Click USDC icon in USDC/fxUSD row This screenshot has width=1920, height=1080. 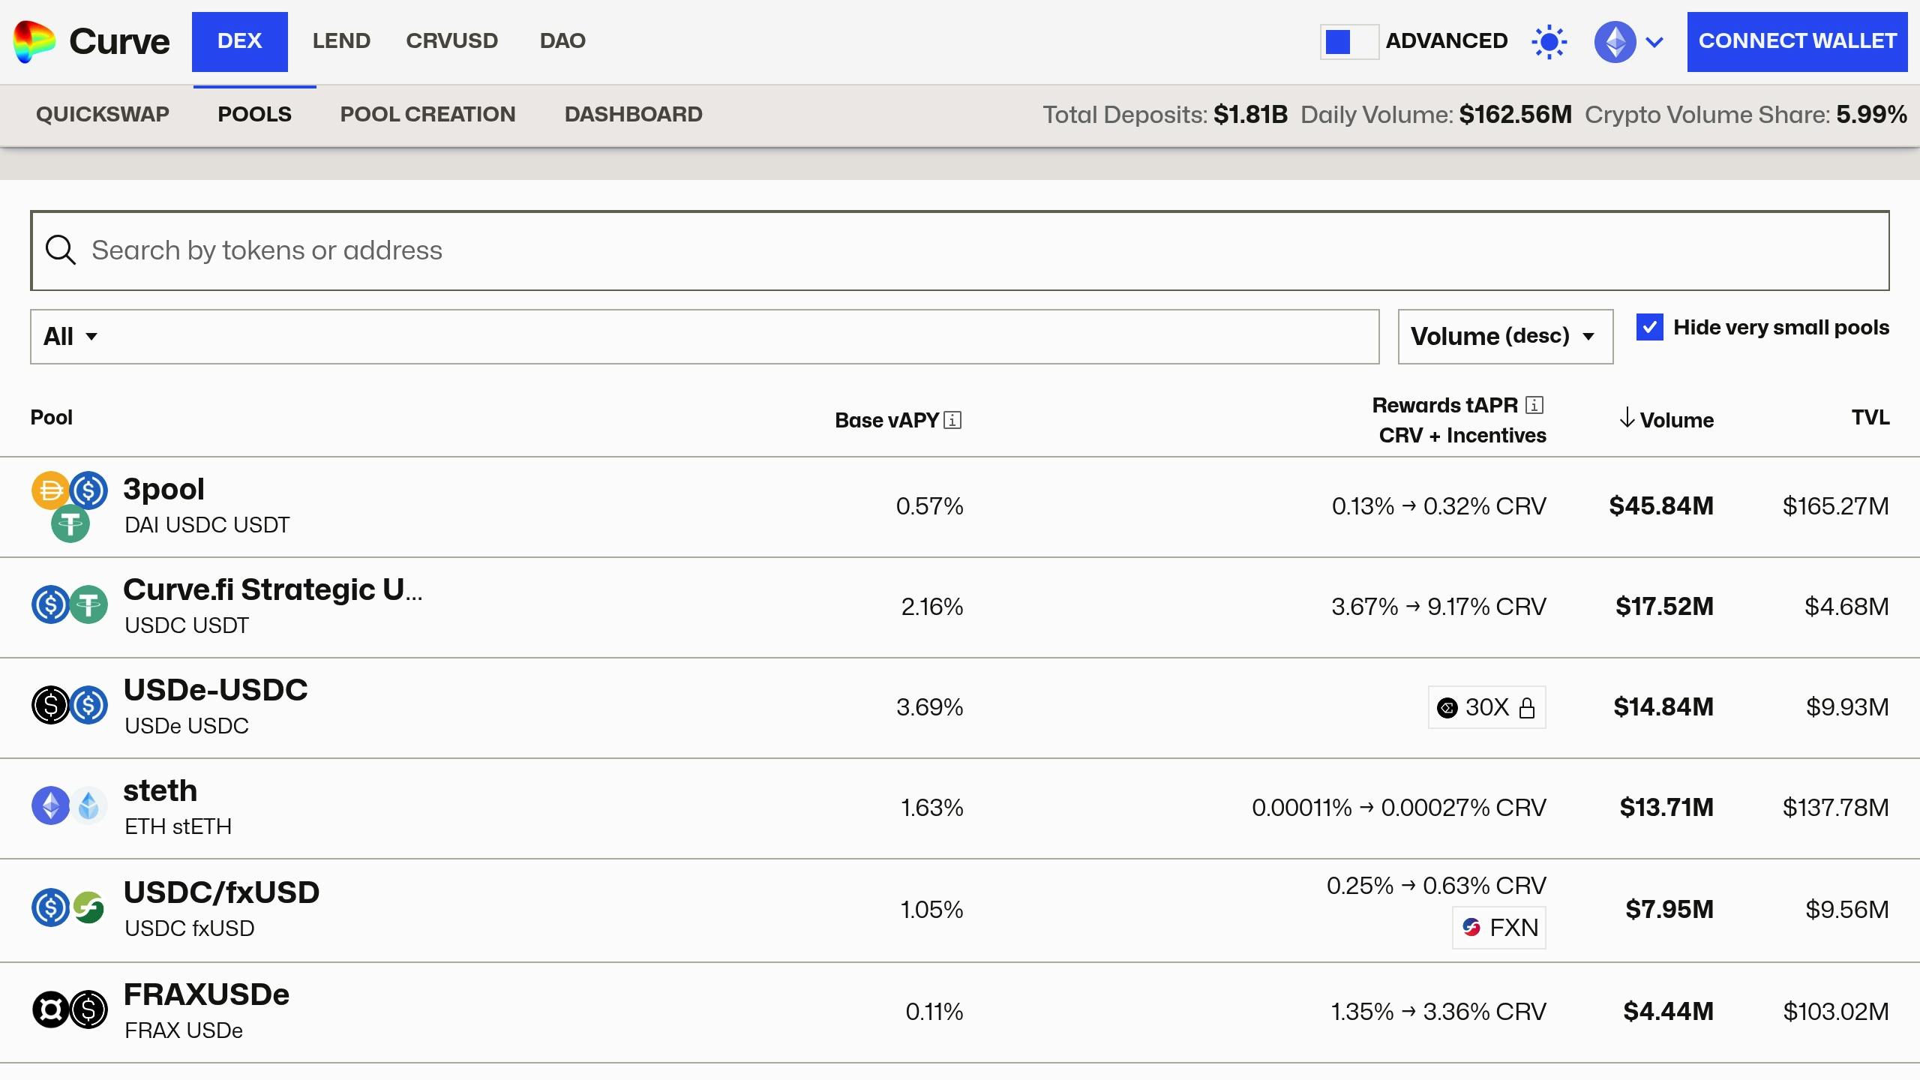coord(50,907)
